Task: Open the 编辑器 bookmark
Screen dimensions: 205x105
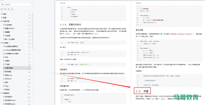Action: [x=7, y=32]
